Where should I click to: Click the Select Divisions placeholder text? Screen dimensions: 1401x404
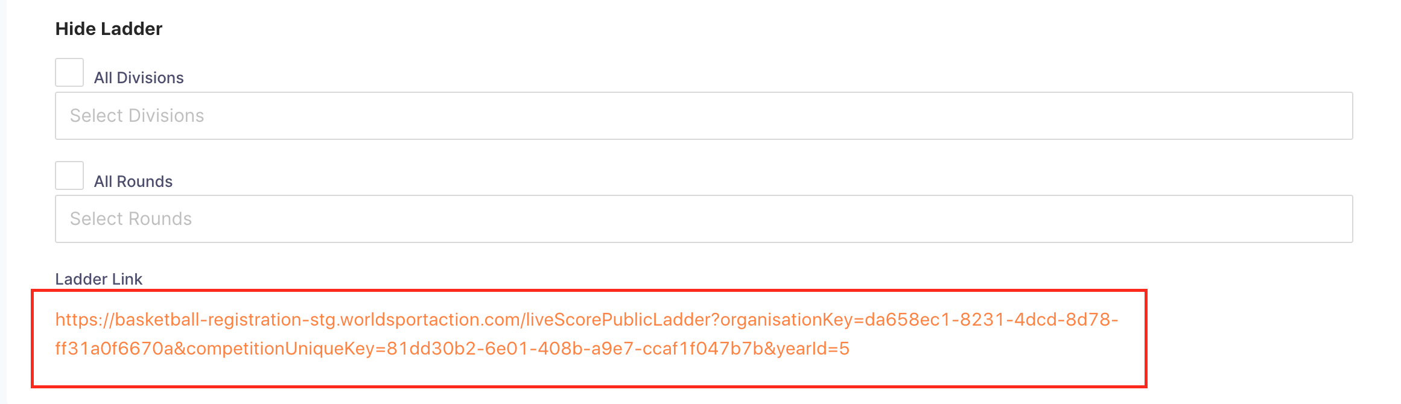tap(137, 116)
